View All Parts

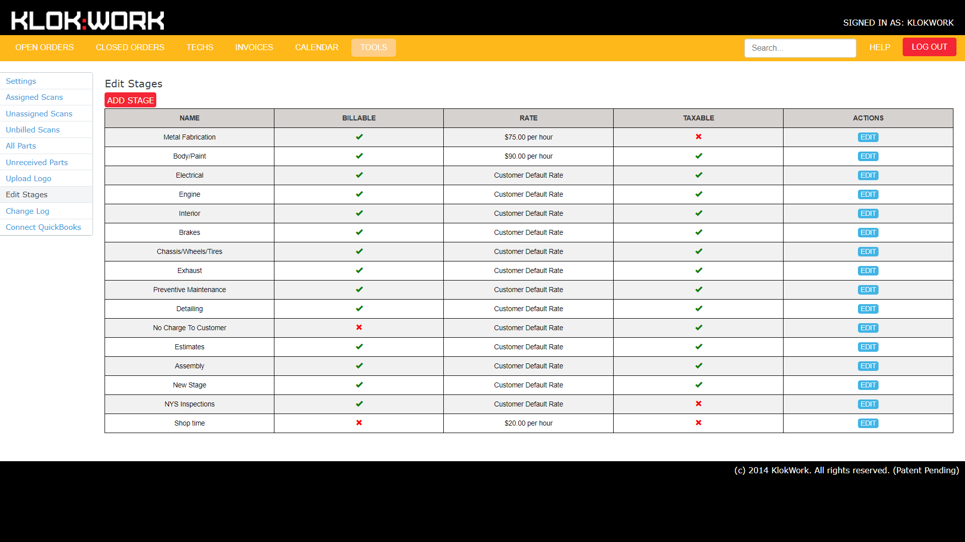pos(46,146)
